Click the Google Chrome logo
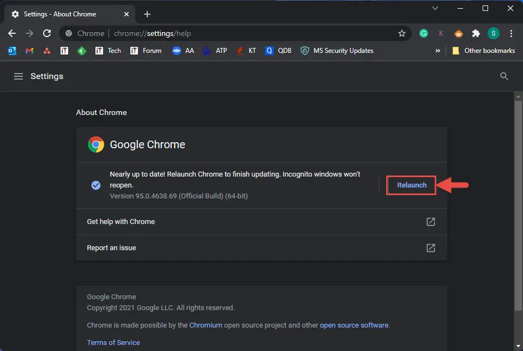The height and width of the screenshot is (351, 523). coord(96,144)
